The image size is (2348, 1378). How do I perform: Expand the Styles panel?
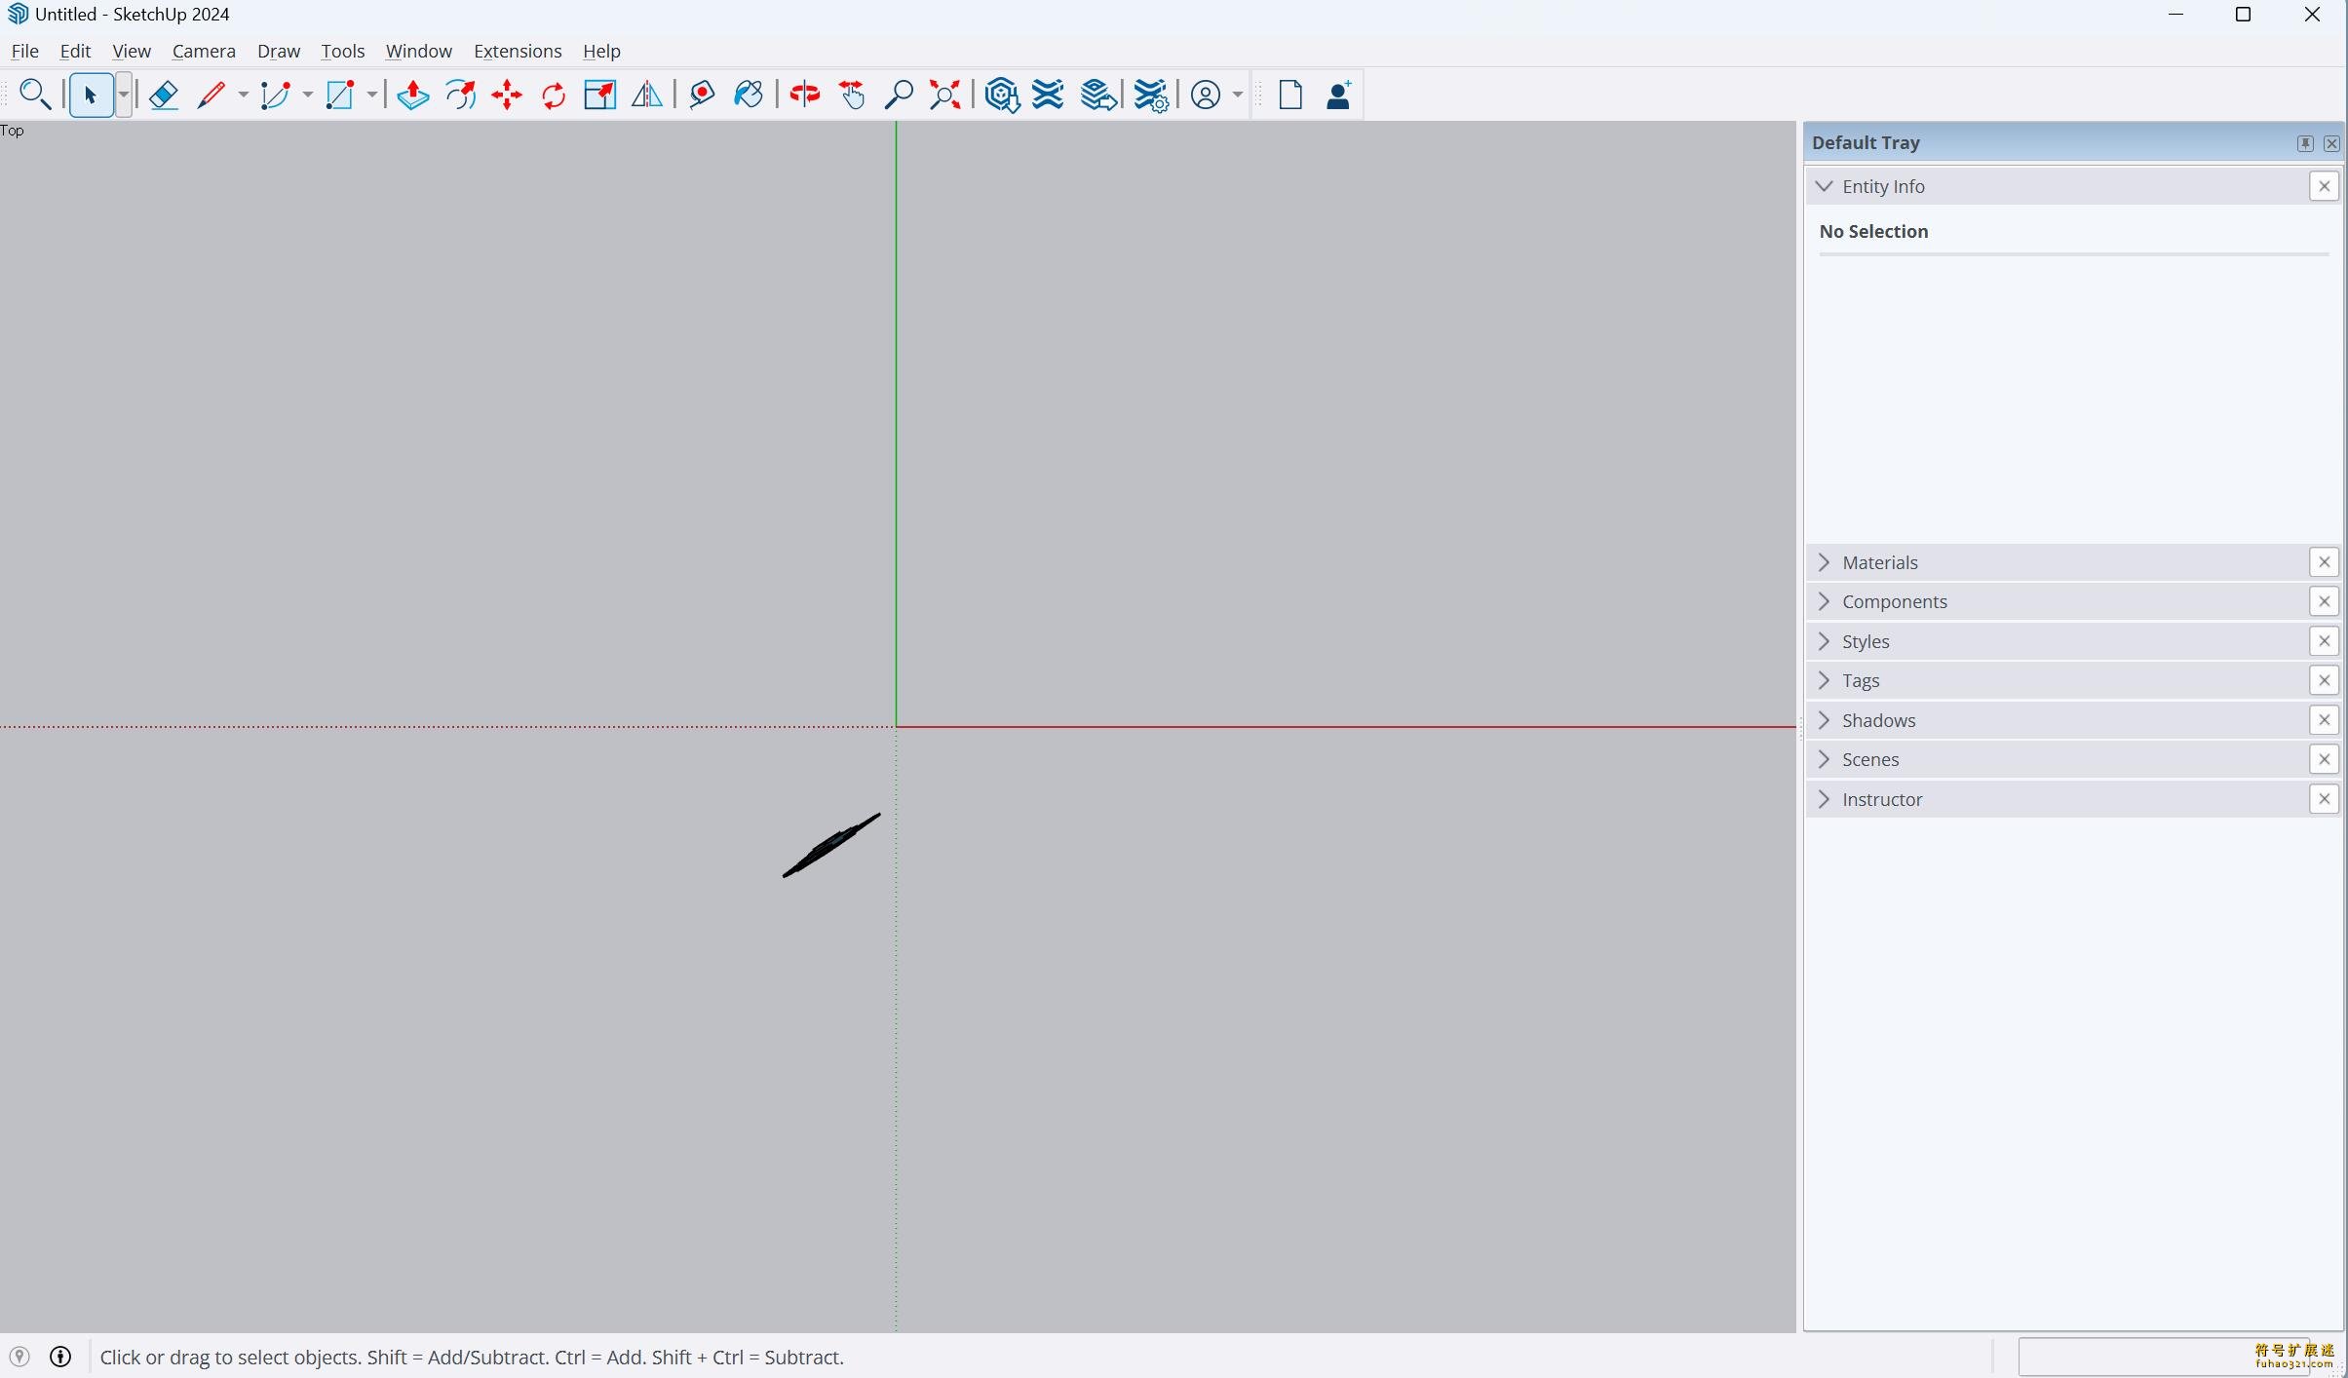coord(1825,641)
